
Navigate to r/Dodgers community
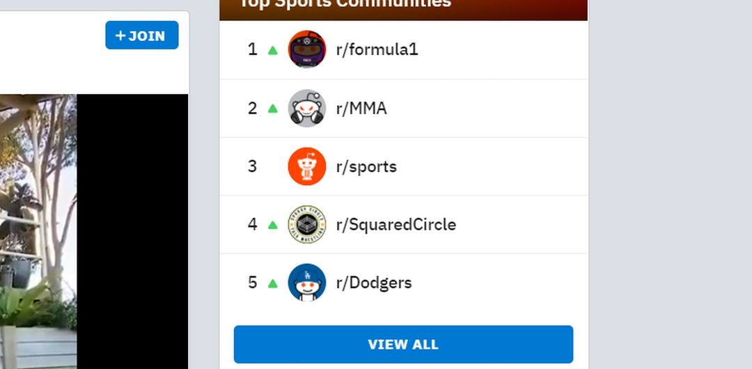(374, 283)
